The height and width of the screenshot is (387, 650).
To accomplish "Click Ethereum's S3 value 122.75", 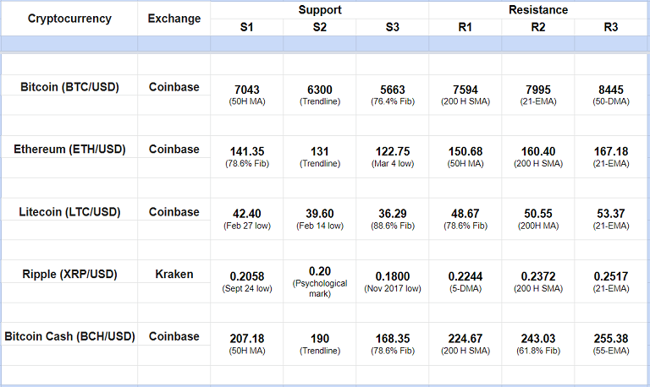I will [392, 152].
